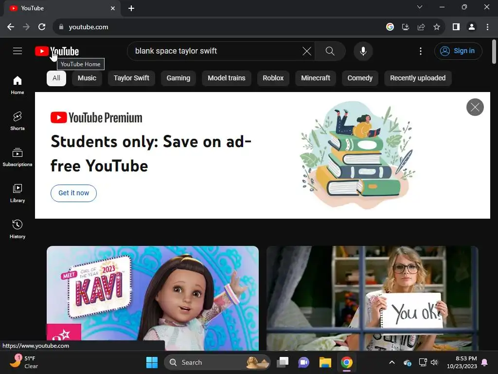Open the notifications bell in taskbar
This screenshot has height=374, width=498.
click(485, 362)
